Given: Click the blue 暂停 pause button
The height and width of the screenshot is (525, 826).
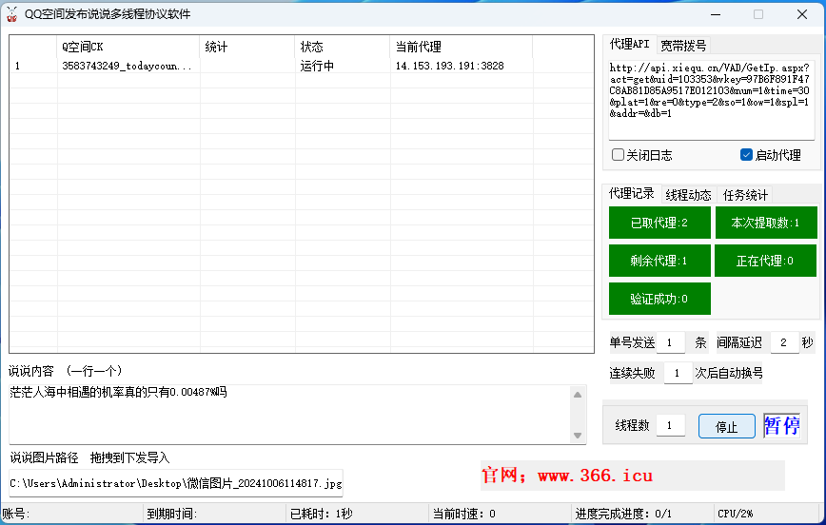Looking at the screenshot, I should (x=781, y=426).
